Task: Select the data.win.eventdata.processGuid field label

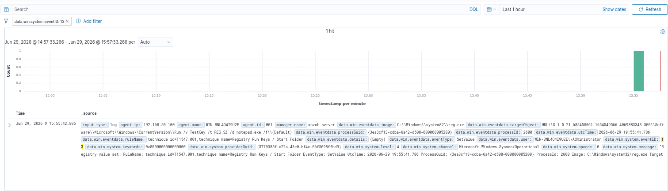Action: (x=331, y=132)
